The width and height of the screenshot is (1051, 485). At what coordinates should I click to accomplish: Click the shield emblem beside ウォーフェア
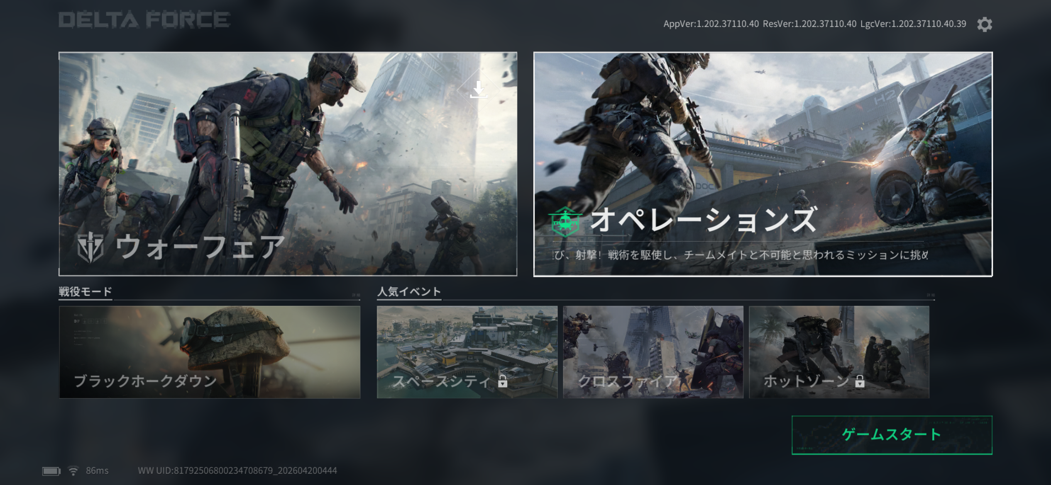[90, 247]
